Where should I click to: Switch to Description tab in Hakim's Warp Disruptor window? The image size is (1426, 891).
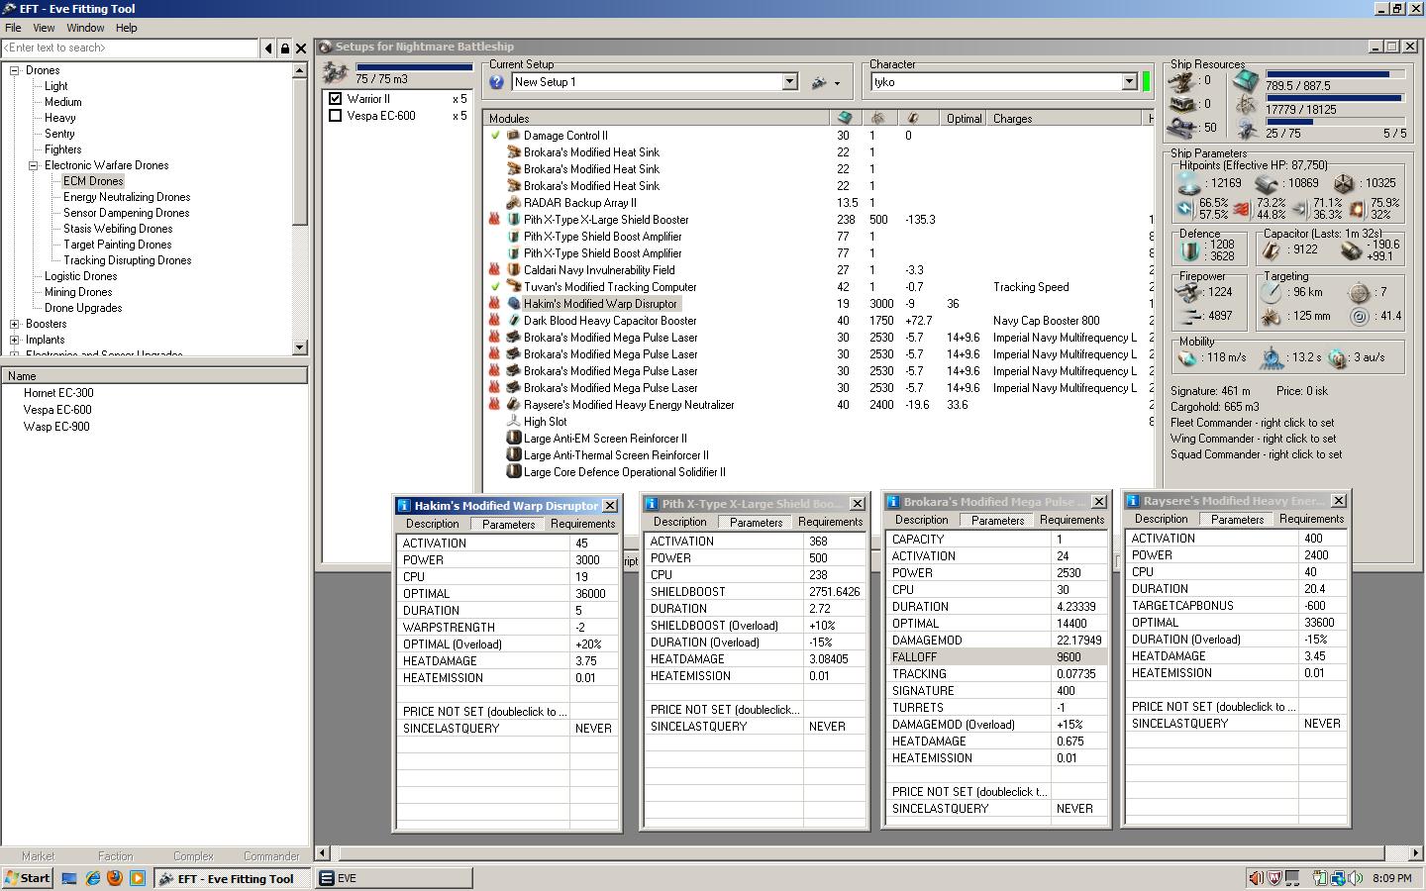click(432, 524)
